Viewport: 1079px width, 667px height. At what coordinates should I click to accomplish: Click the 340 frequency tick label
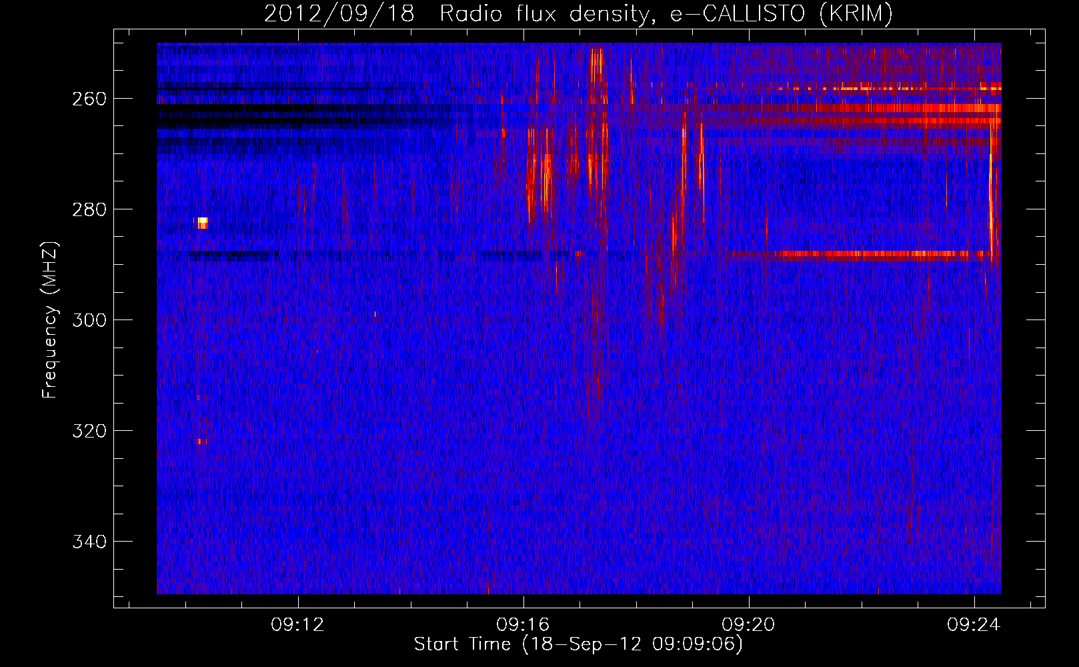click(89, 542)
